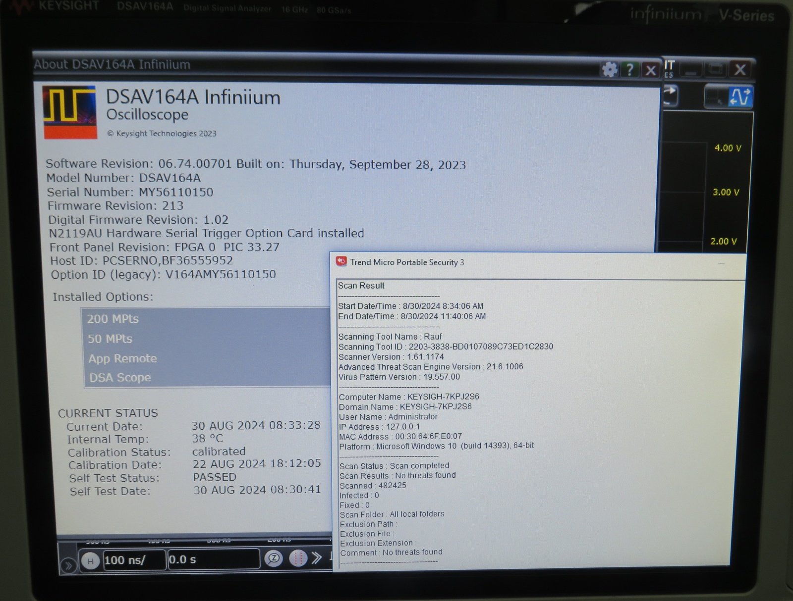Image resolution: width=793 pixels, height=601 pixels.
Task: Open settings gear in About dialog
Action: click(x=610, y=69)
